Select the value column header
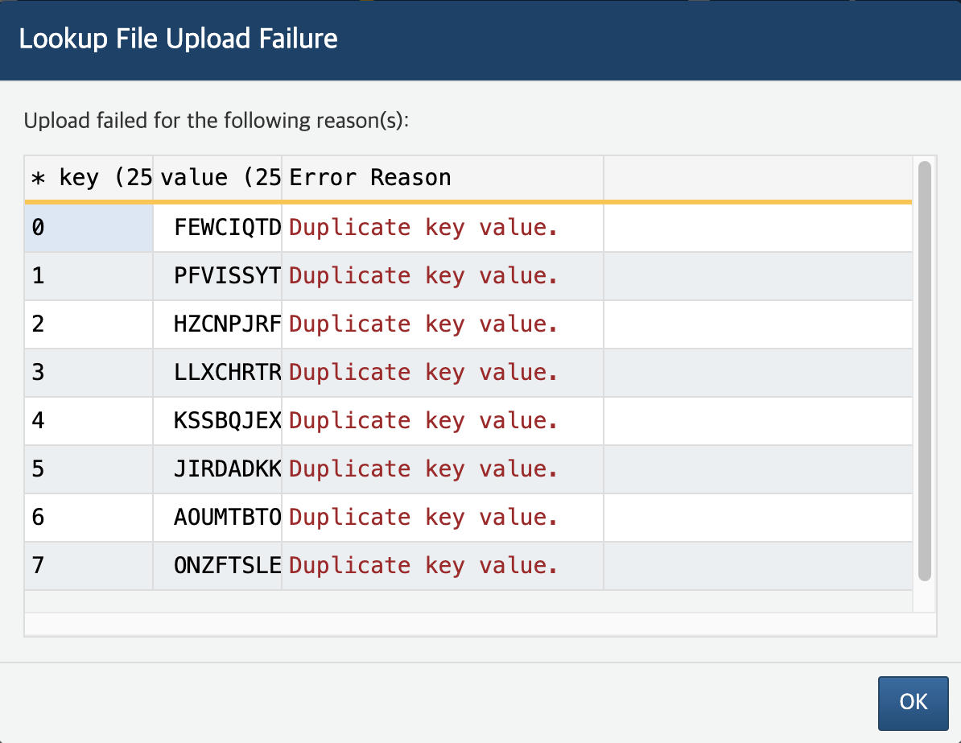Image resolution: width=961 pixels, height=743 pixels. [x=217, y=178]
